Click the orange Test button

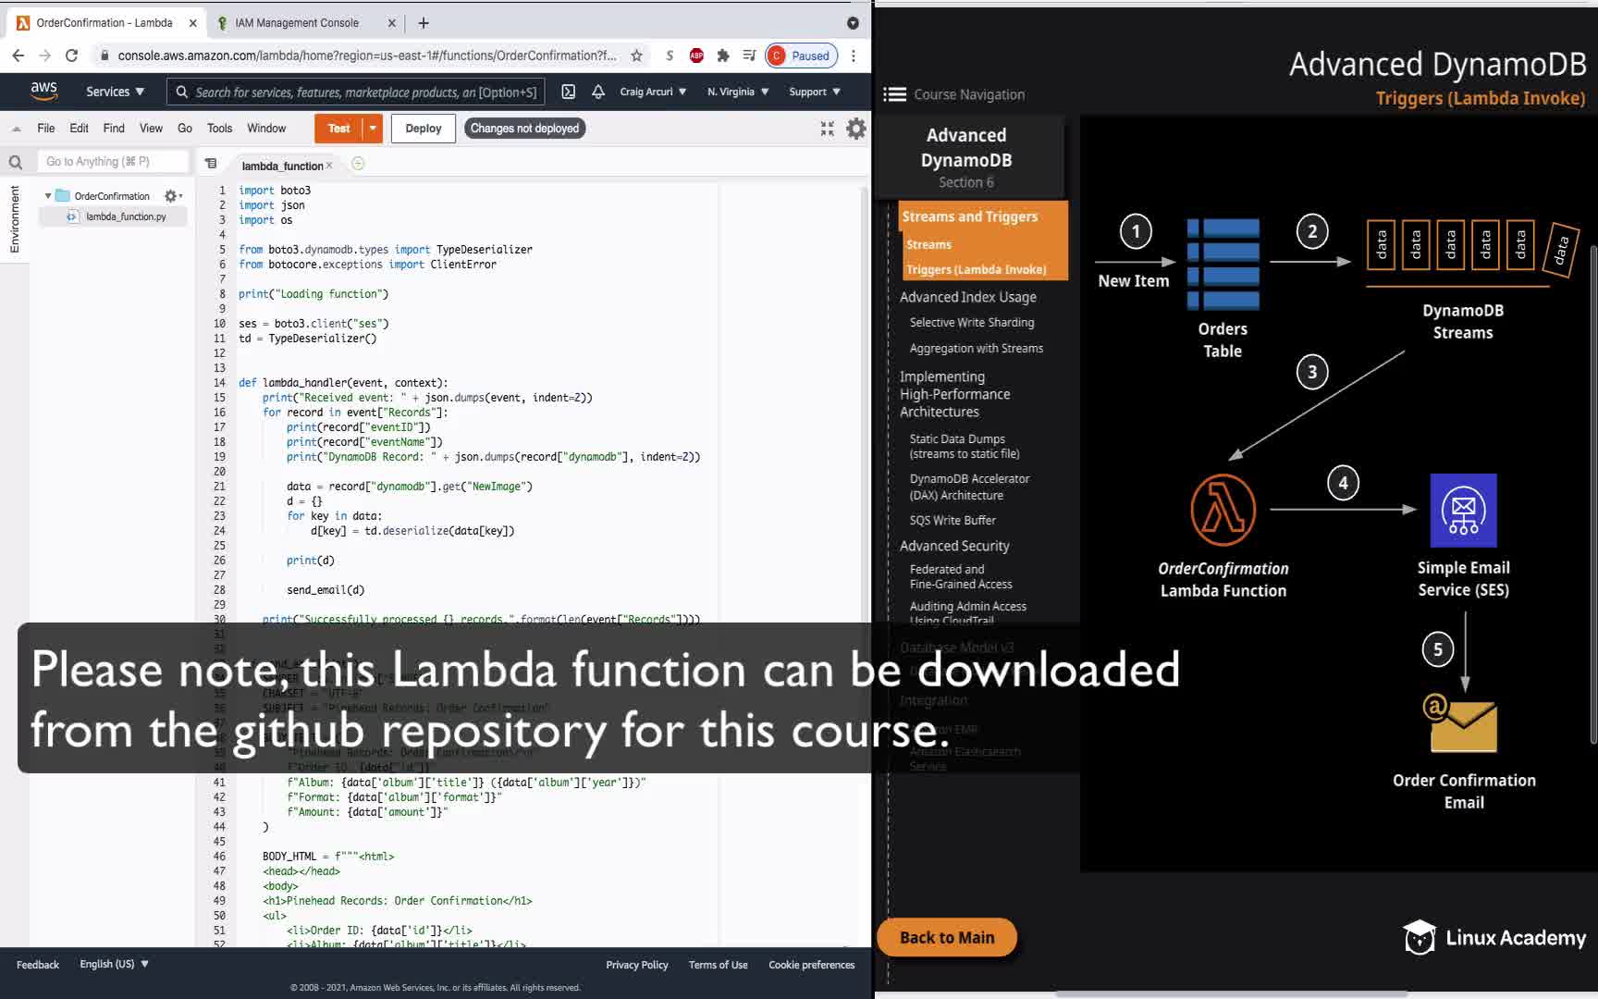point(338,129)
